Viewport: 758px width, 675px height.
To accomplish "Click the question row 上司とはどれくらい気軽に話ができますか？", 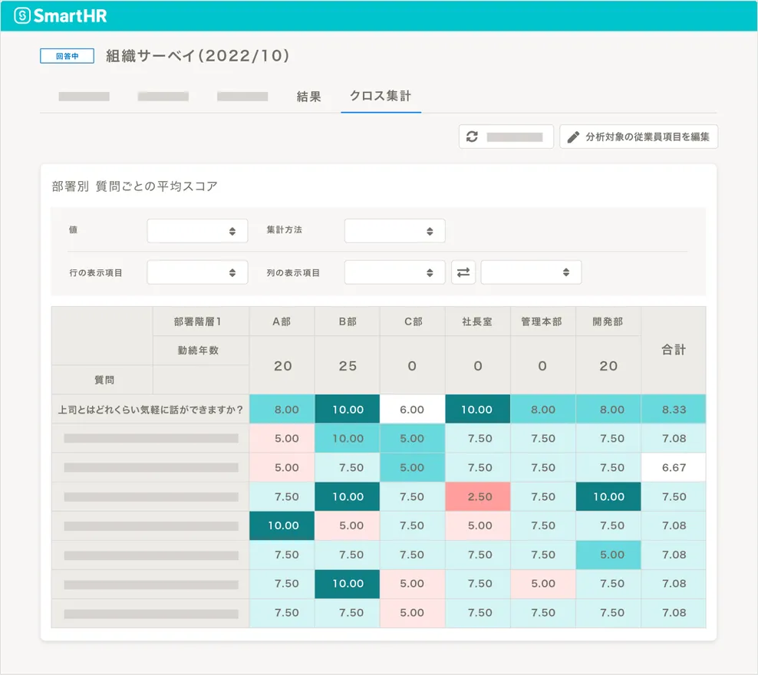I will point(150,409).
